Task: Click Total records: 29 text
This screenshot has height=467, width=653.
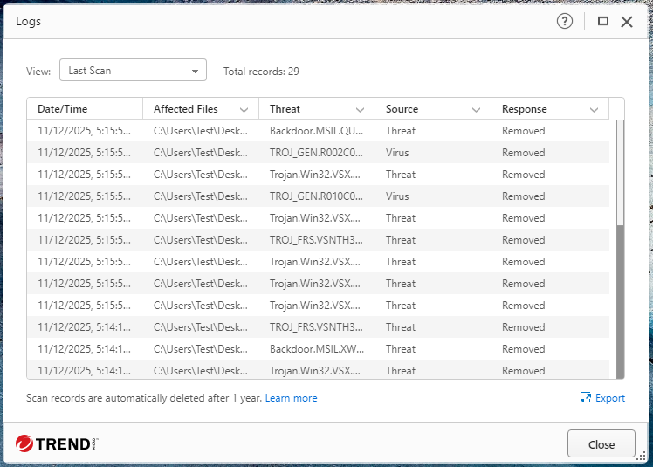Action: click(x=261, y=72)
